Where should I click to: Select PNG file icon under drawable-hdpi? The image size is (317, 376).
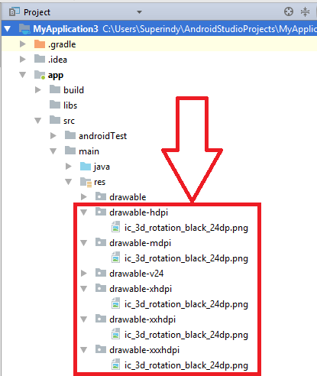pyautogui.click(x=116, y=227)
